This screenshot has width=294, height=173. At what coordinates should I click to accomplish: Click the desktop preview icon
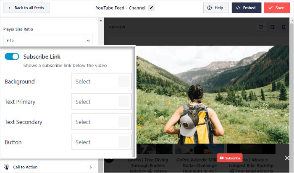[x=261, y=27]
